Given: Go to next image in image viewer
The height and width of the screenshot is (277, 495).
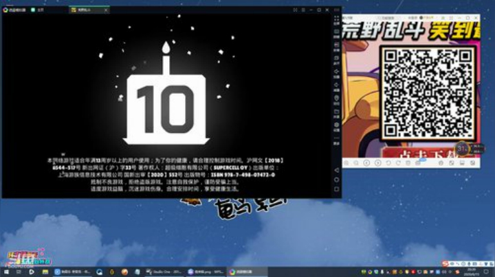Looking at the screenshot, I should click(377, 162).
